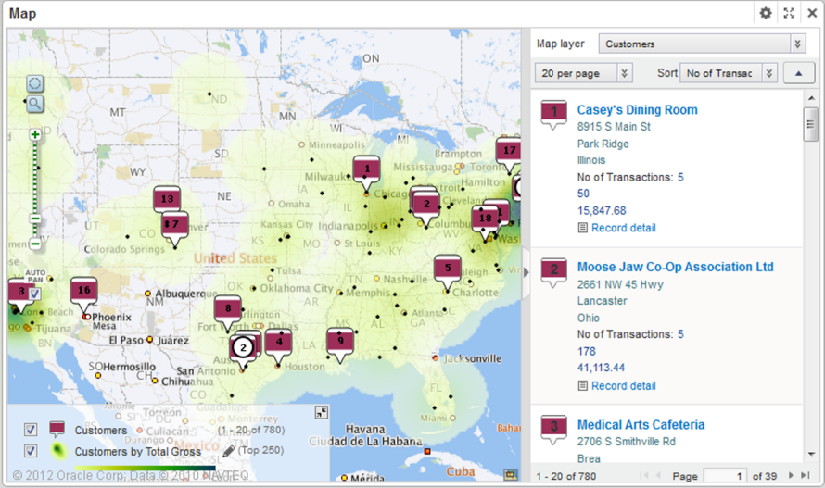825x488 pixels.
Task: Click map pin 13 in Wyoming area
Action: point(167,199)
